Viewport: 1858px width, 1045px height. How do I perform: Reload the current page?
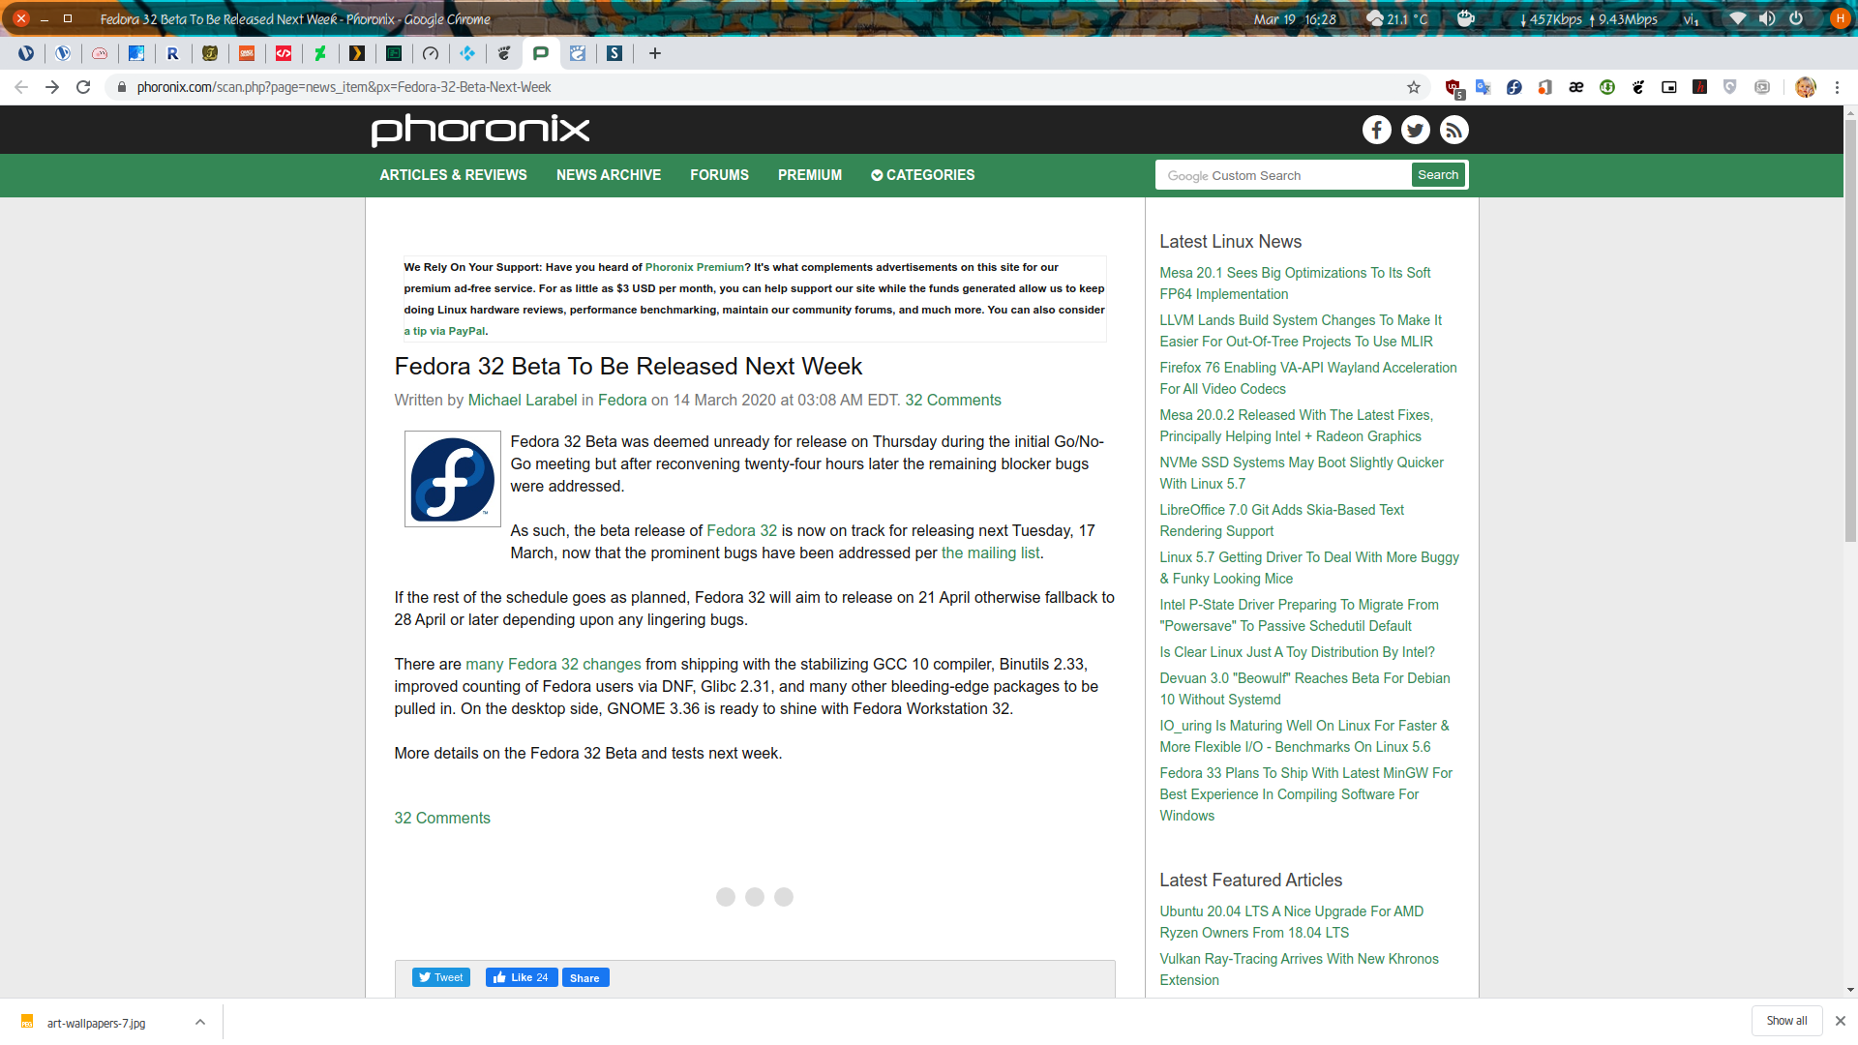83,87
